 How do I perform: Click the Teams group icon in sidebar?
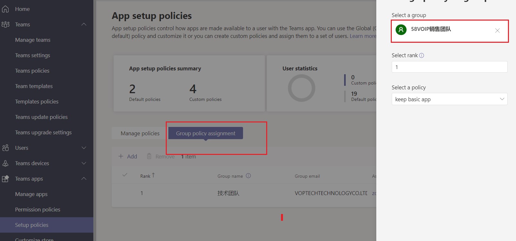click(5, 24)
